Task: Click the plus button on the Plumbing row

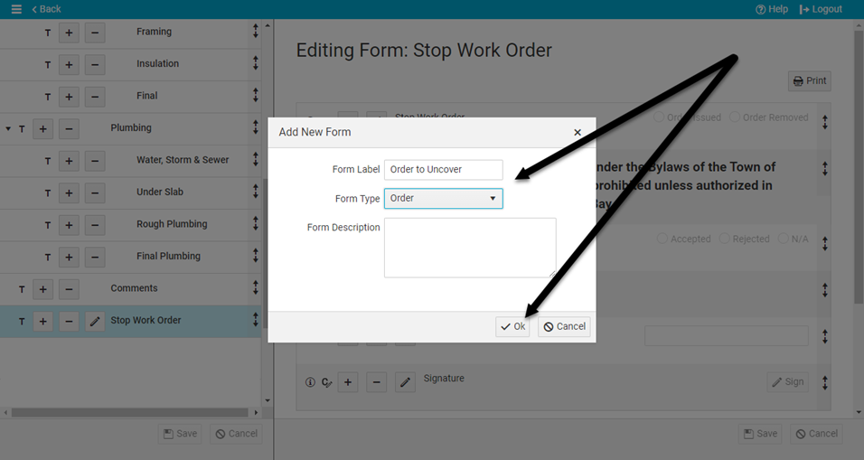Action: click(x=43, y=129)
